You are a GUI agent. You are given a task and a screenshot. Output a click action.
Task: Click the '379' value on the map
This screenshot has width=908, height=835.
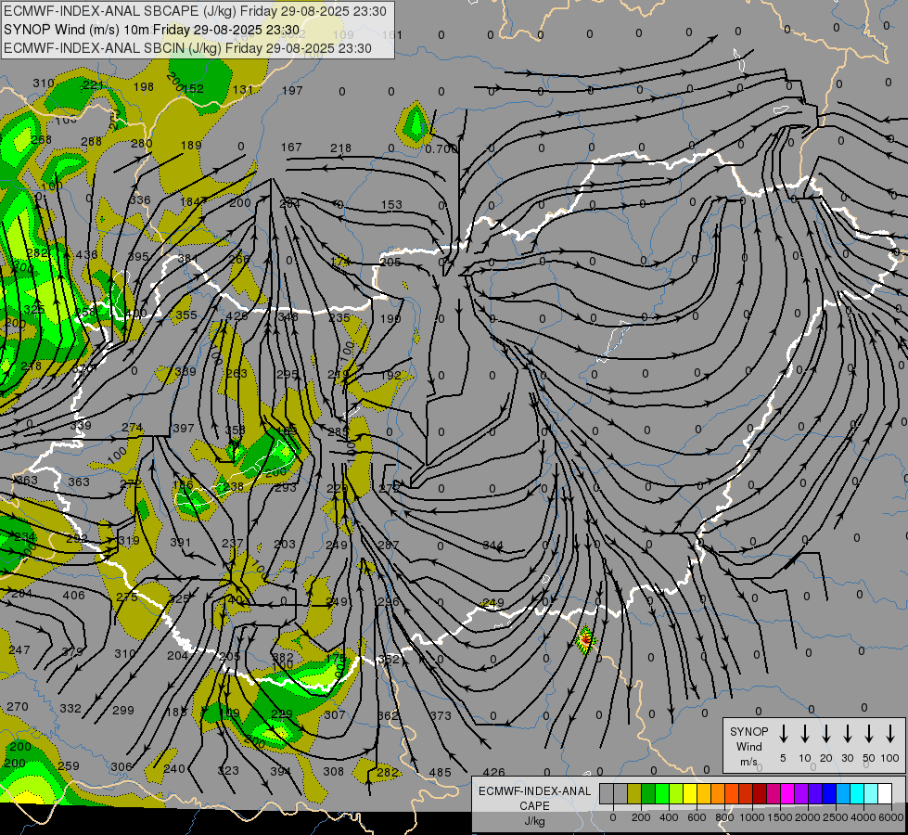[x=72, y=652]
